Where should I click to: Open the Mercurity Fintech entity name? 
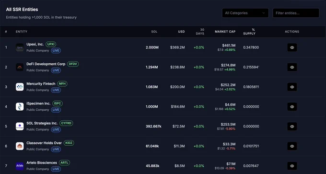[x=41, y=84]
